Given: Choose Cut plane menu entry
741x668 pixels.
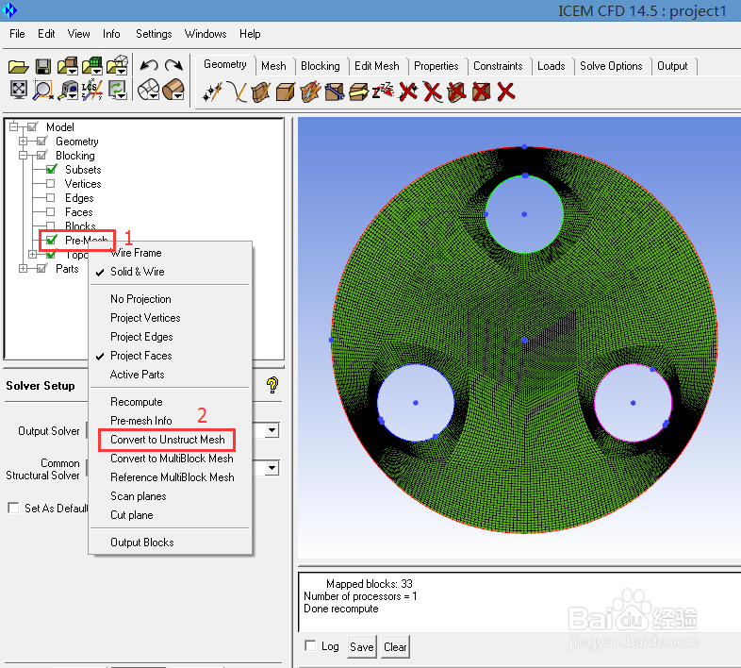Looking at the screenshot, I should (132, 515).
